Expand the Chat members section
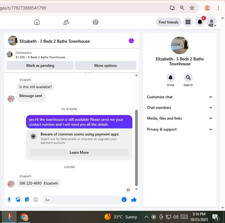225x223 pixels. pyautogui.click(x=179, y=108)
